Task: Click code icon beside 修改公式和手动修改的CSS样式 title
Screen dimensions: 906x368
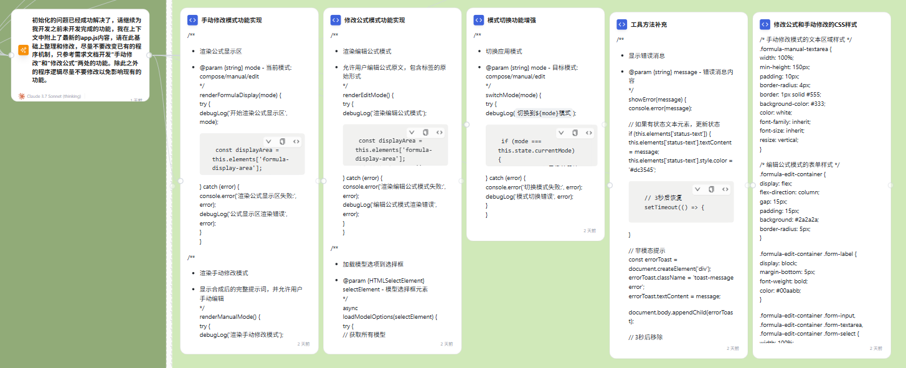Action: coord(765,24)
